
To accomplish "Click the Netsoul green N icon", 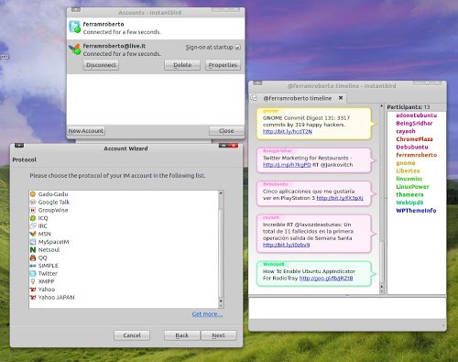I will tap(33, 249).
